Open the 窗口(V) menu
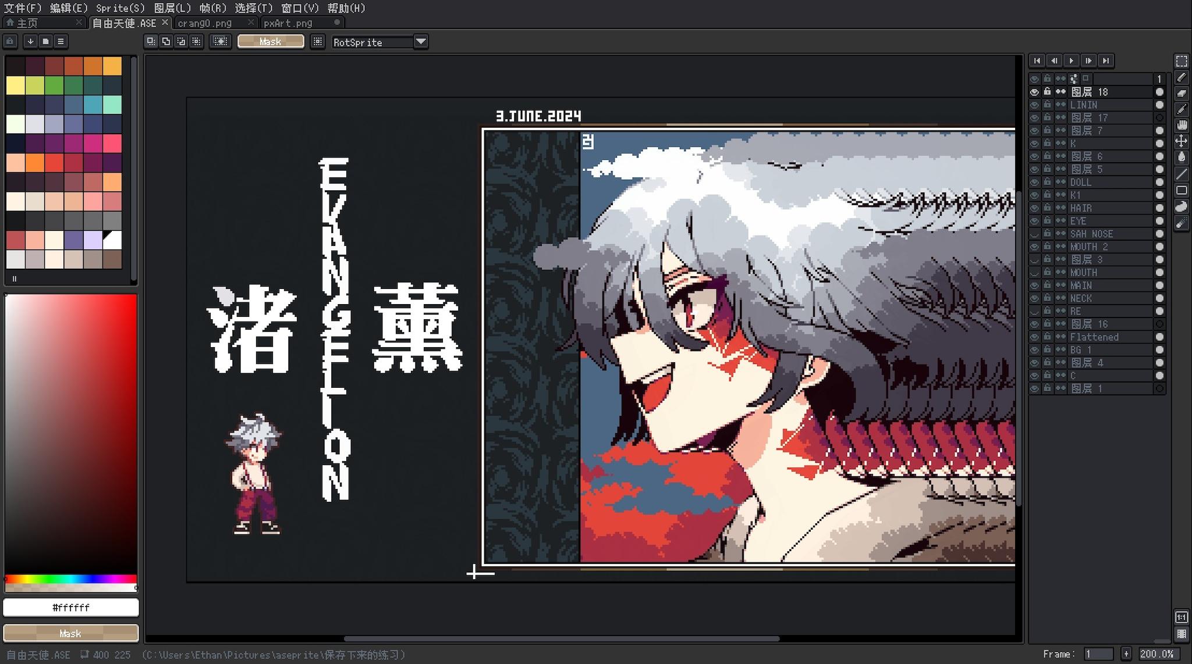 (300, 8)
